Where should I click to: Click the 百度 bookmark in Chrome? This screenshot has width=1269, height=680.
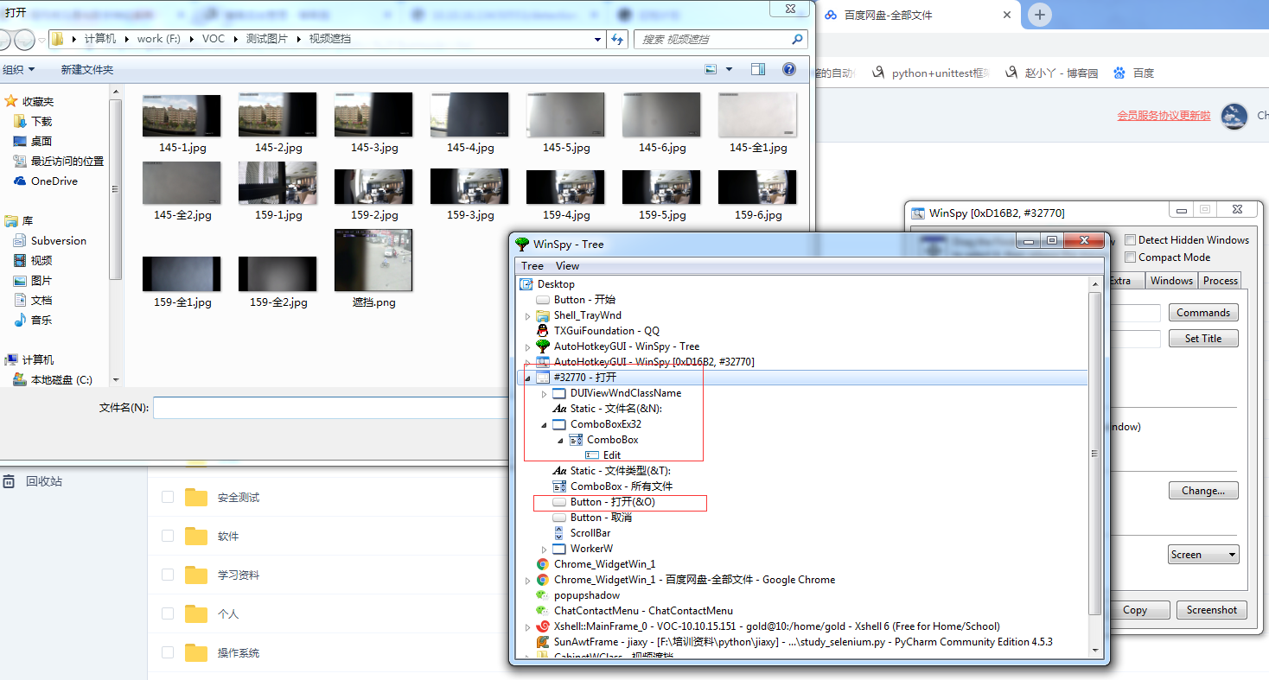(1133, 73)
